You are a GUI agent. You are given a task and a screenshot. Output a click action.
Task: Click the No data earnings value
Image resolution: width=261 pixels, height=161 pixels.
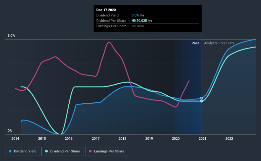[x=138, y=26]
